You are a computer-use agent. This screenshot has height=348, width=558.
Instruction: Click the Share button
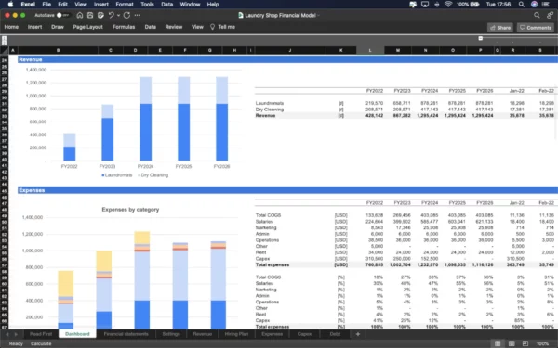click(x=500, y=27)
